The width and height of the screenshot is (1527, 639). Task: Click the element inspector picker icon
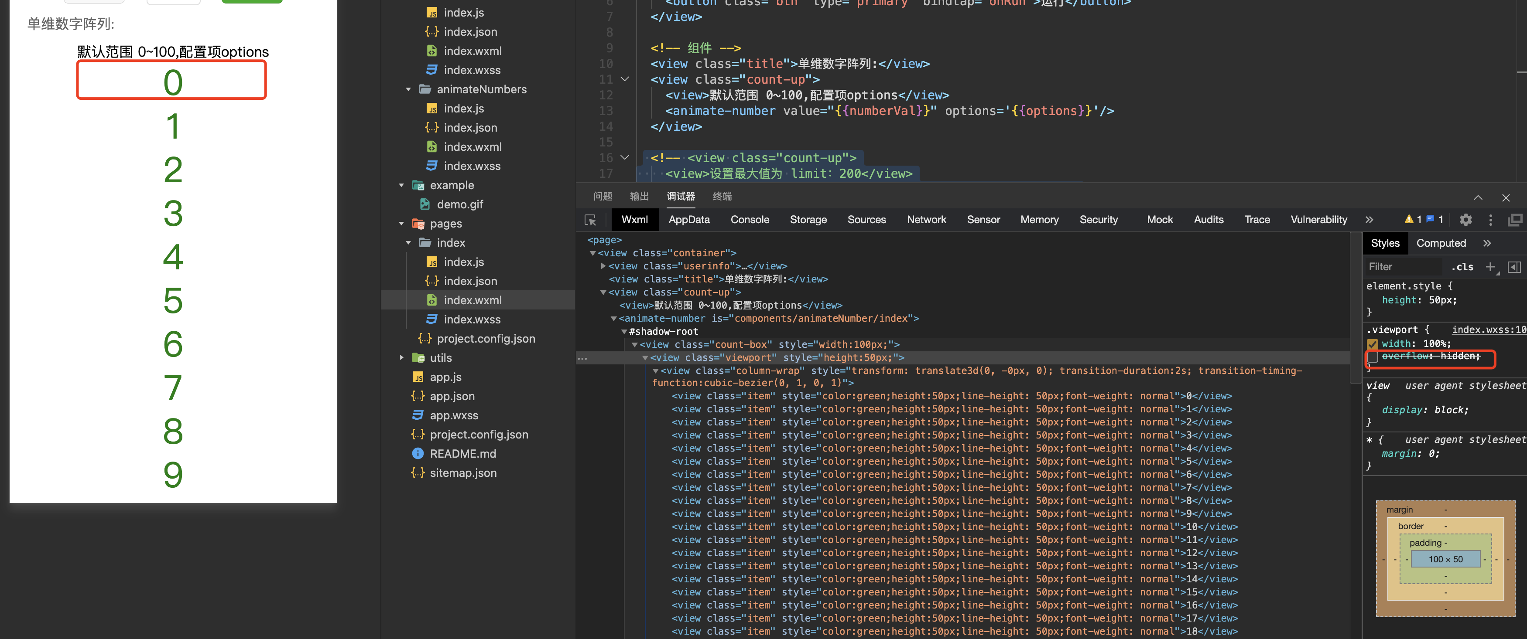tap(590, 220)
